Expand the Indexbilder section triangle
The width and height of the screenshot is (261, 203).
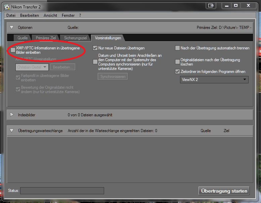12,115
